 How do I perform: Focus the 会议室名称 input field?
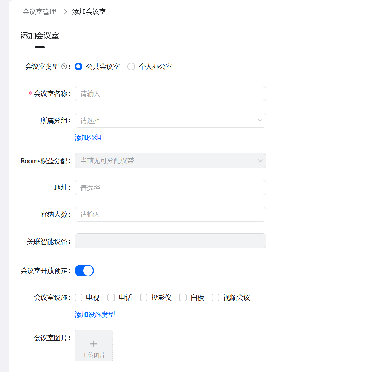click(170, 94)
